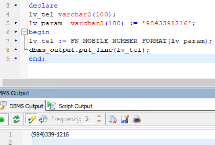This screenshot has height=145, width=215.
Task: Click FN_MOBILE_NUMBER_FORMAT in the code
Action: (x=118, y=41)
